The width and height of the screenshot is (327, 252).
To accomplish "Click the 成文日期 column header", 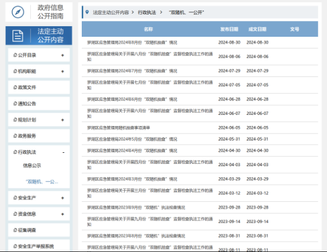I will 258,29.
